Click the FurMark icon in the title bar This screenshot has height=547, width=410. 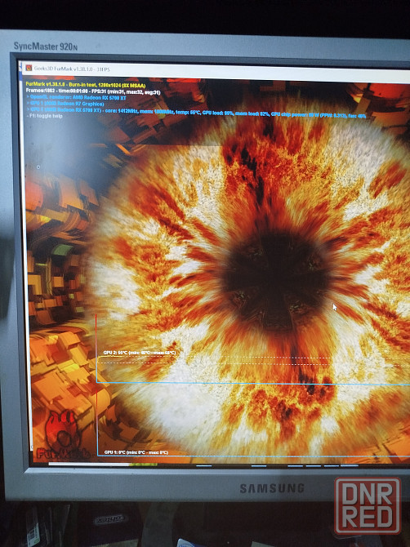[x=29, y=68]
